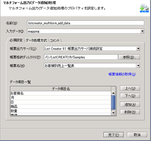
Task: Open the コメント tab
Action: (x=55, y=40)
